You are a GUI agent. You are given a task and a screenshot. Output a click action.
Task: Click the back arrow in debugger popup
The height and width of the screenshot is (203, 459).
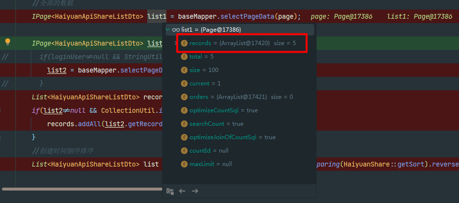point(182,191)
